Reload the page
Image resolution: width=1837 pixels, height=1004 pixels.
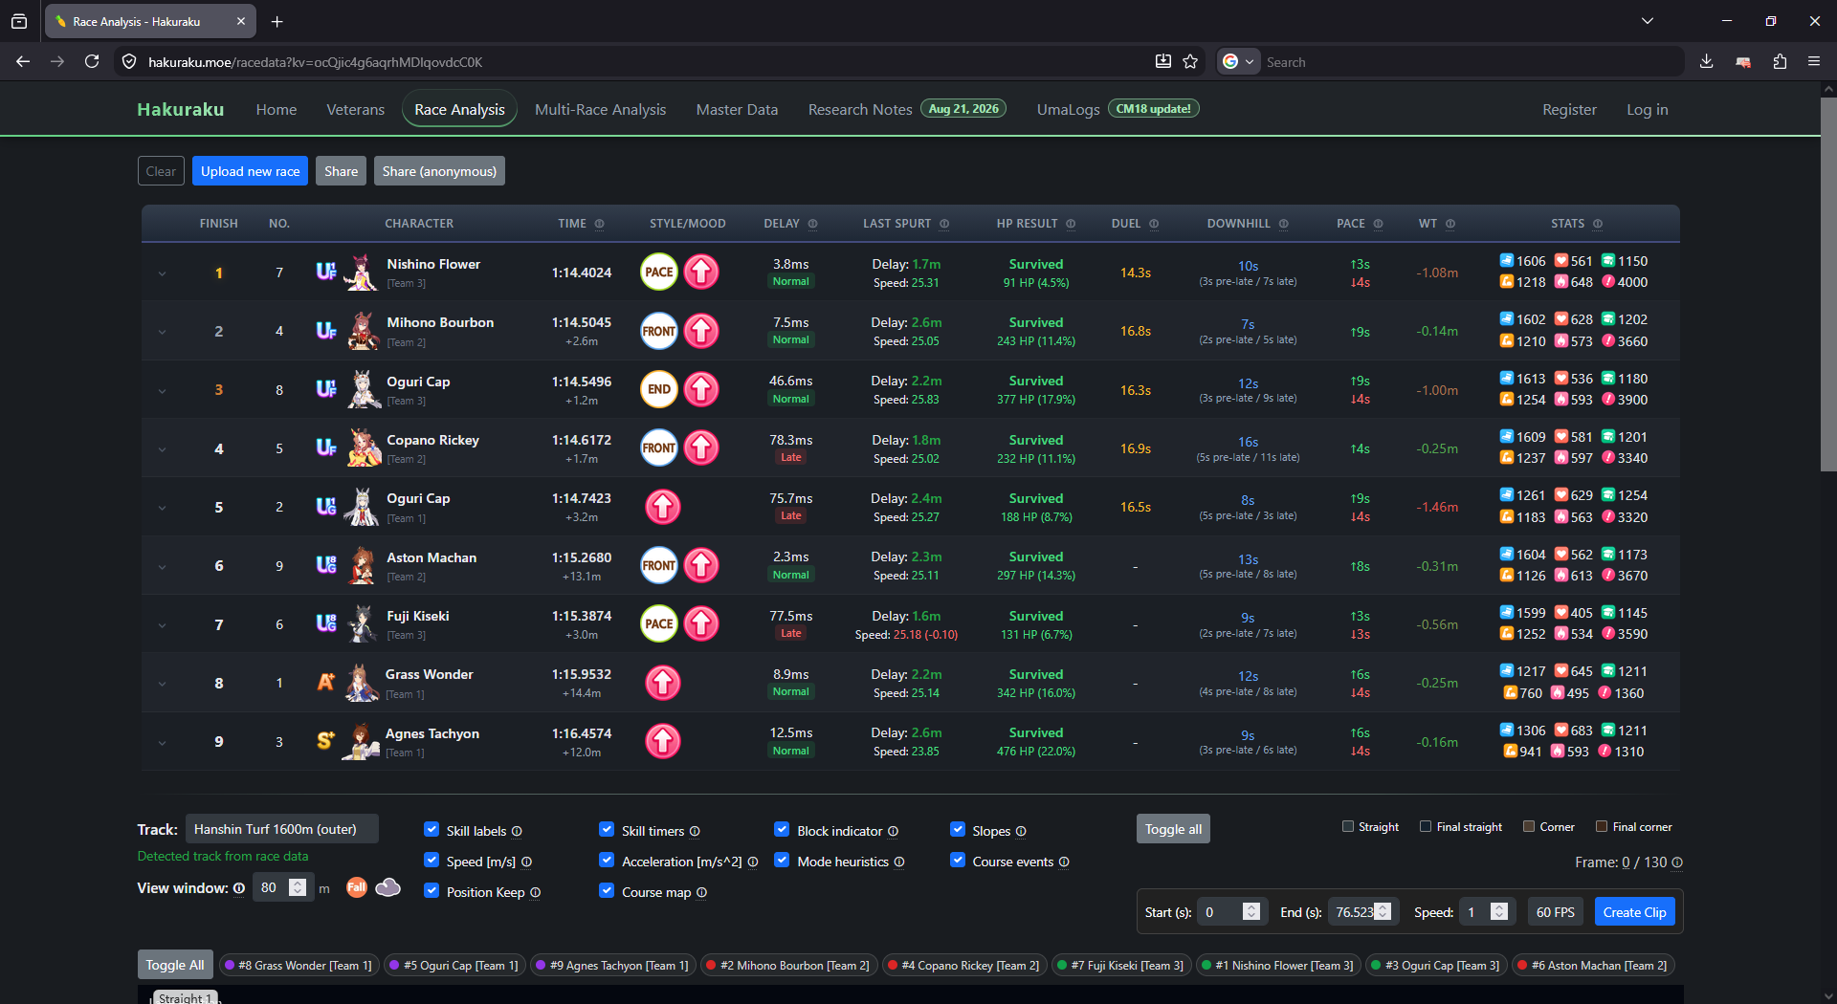[x=92, y=61]
